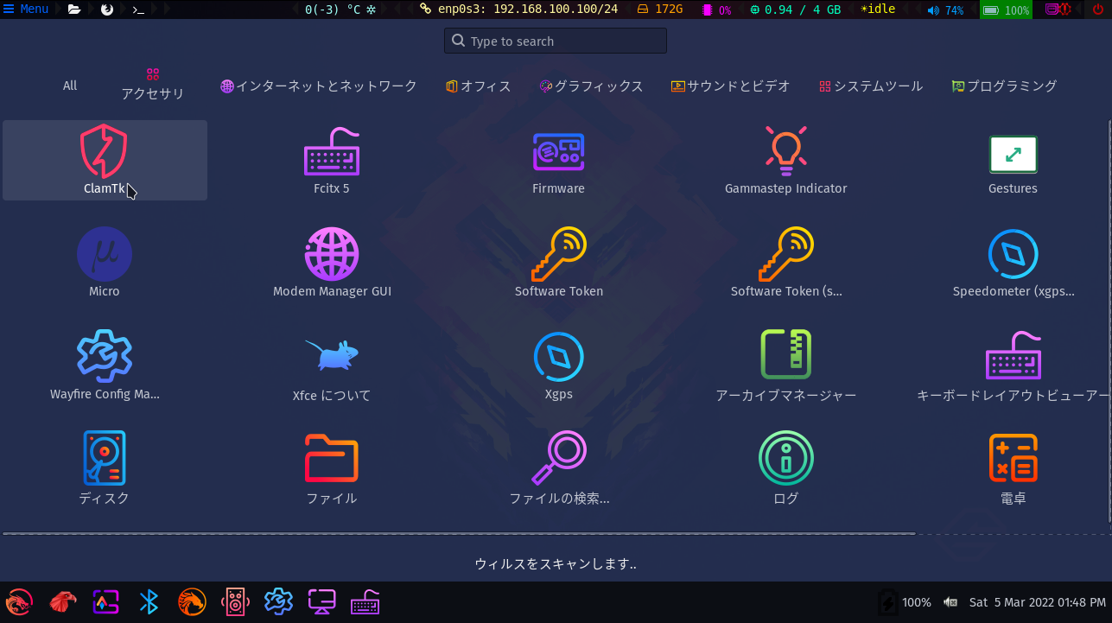1112x623 pixels.
Task: Click enp0s3 network address indicator
Action: coord(518,10)
